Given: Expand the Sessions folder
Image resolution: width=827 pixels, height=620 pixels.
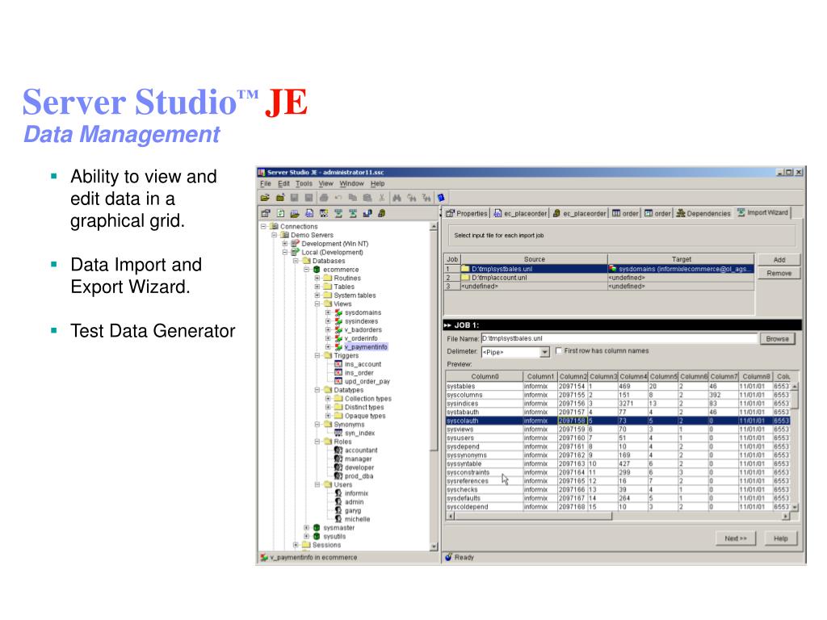Looking at the screenshot, I should (x=296, y=545).
